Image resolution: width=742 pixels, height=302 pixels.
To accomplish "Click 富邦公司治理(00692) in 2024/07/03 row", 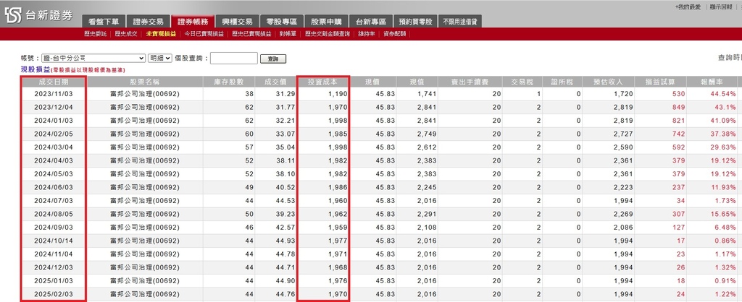I will (x=145, y=201).
